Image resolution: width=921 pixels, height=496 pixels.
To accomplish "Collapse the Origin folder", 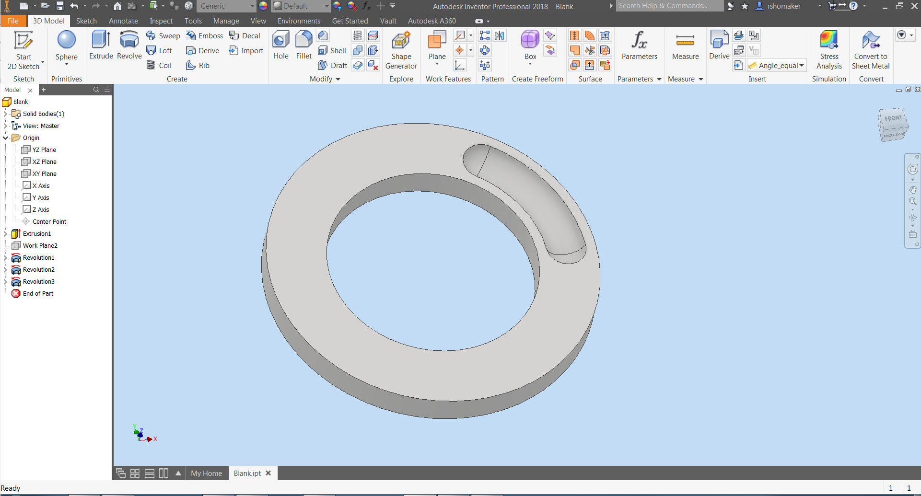I will tap(6, 138).
